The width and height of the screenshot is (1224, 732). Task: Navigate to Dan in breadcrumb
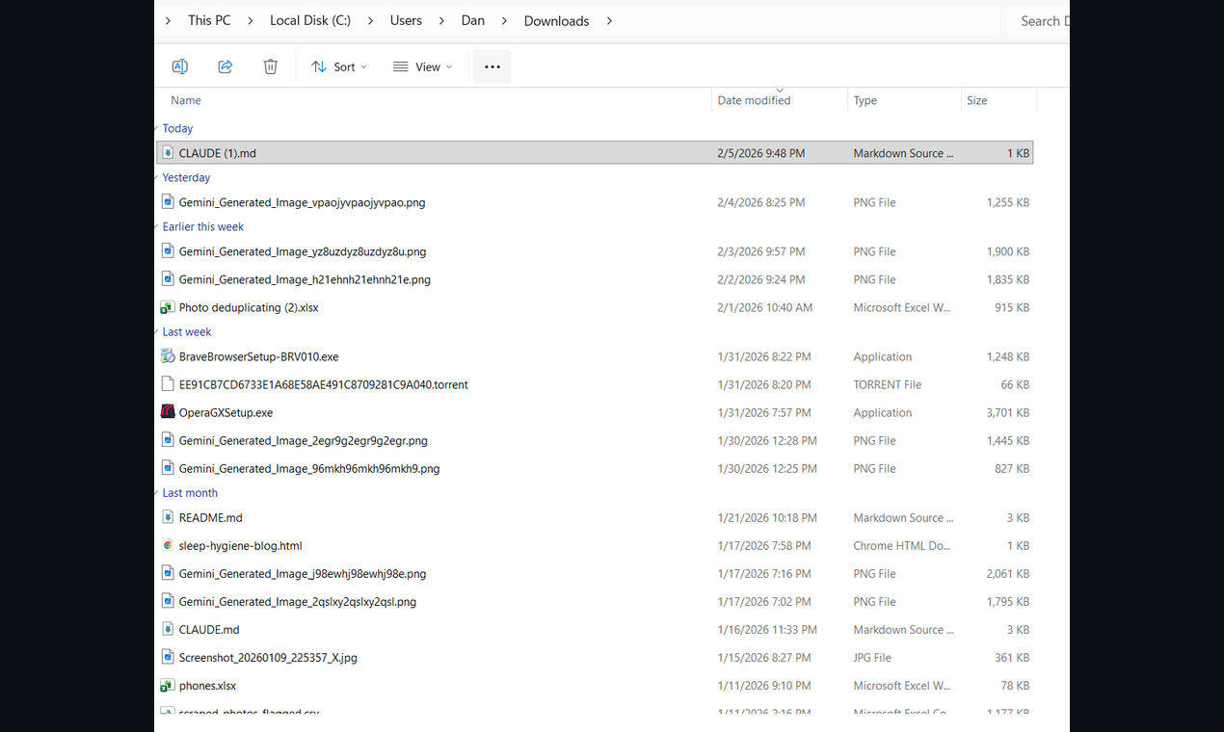(473, 20)
